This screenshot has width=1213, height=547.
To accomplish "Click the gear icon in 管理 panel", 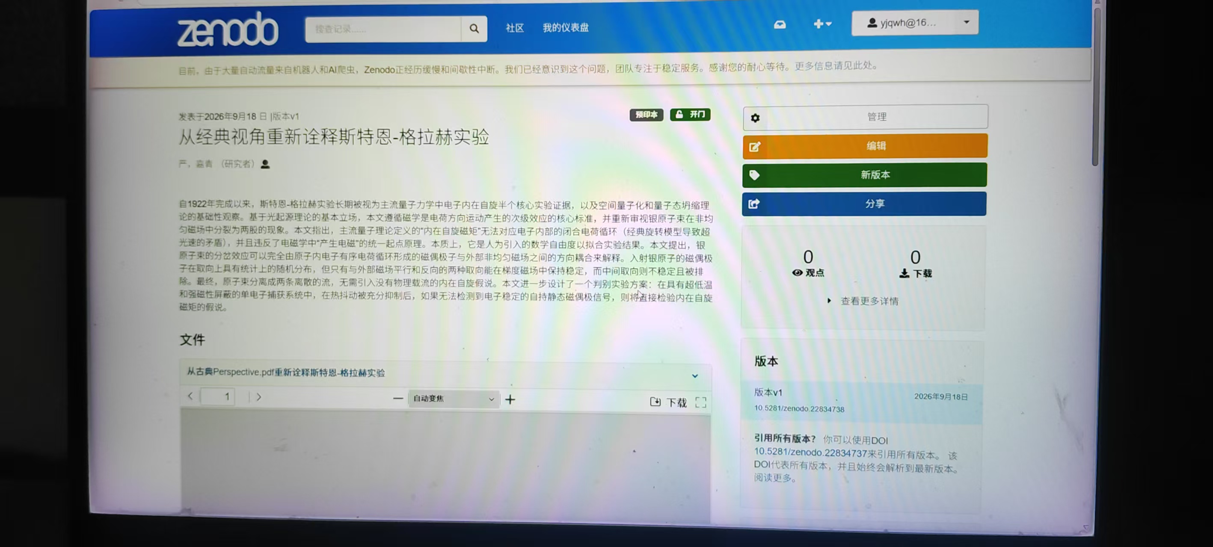I will pyautogui.click(x=755, y=118).
